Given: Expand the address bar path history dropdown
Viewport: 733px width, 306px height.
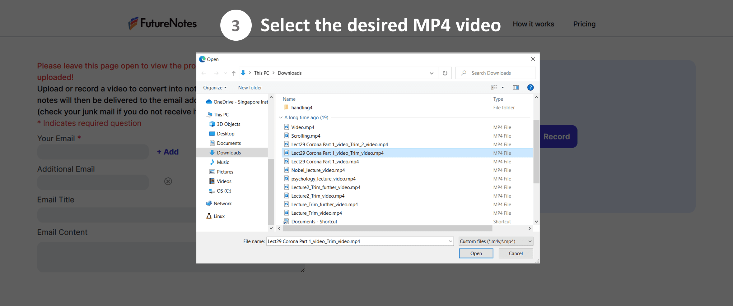Looking at the screenshot, I should click(x=432, y=73).
